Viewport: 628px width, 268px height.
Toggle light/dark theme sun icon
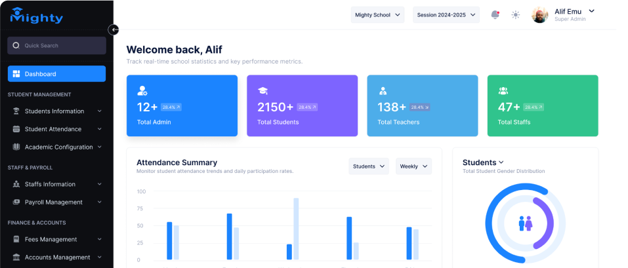pos(516,15)
